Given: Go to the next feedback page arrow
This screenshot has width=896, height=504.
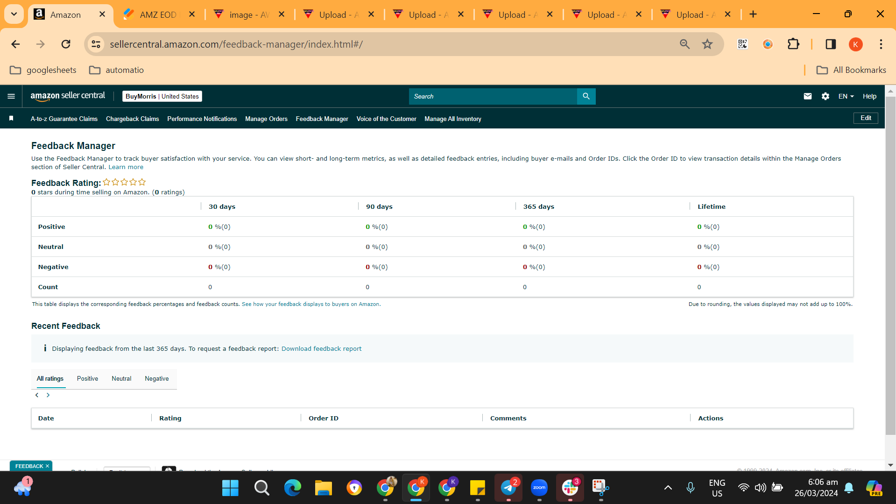Looking at the screenshot, I should click(x=48, y=395).
